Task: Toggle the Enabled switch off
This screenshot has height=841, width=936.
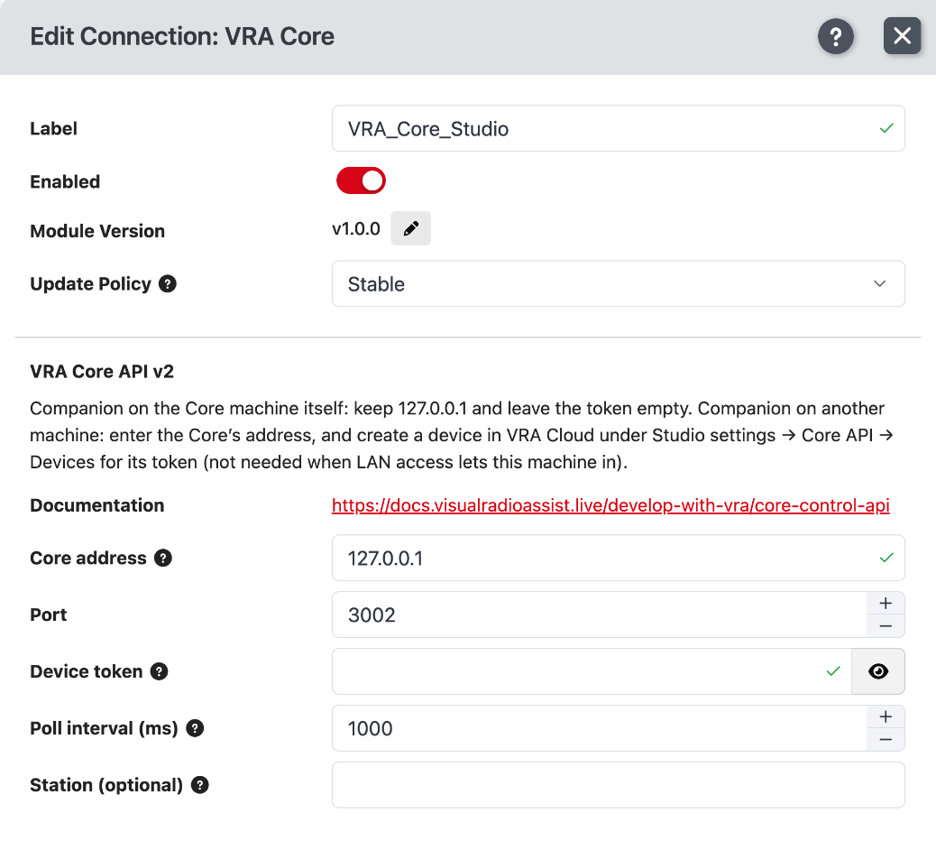Action: (x=361, y=181)
